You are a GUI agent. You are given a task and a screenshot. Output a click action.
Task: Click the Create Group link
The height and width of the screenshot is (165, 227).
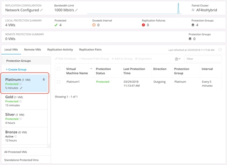click(x=16, y=70)
